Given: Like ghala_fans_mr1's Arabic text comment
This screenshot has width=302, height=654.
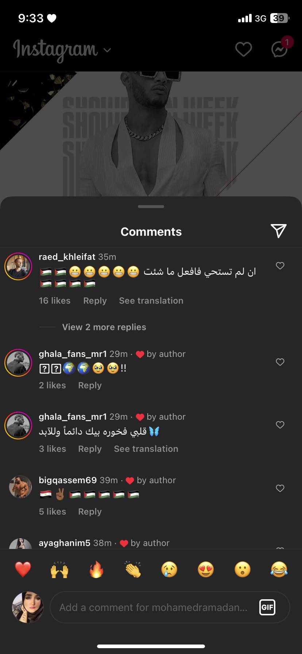Looking at the screenshot, I should coord(280,425).
